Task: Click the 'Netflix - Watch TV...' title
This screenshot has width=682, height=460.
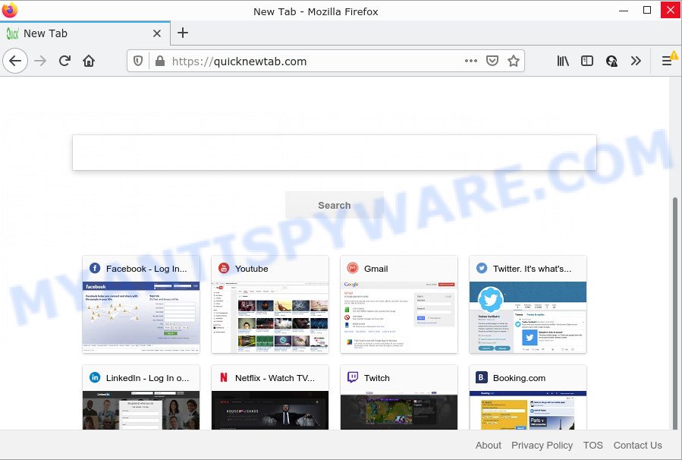Action: (275, 378)
